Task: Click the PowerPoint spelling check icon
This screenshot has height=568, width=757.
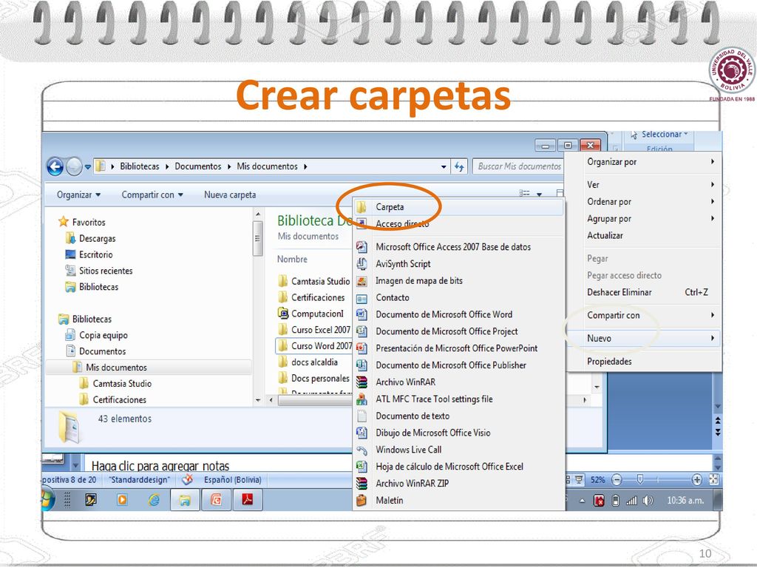Action: click(187, 479)
